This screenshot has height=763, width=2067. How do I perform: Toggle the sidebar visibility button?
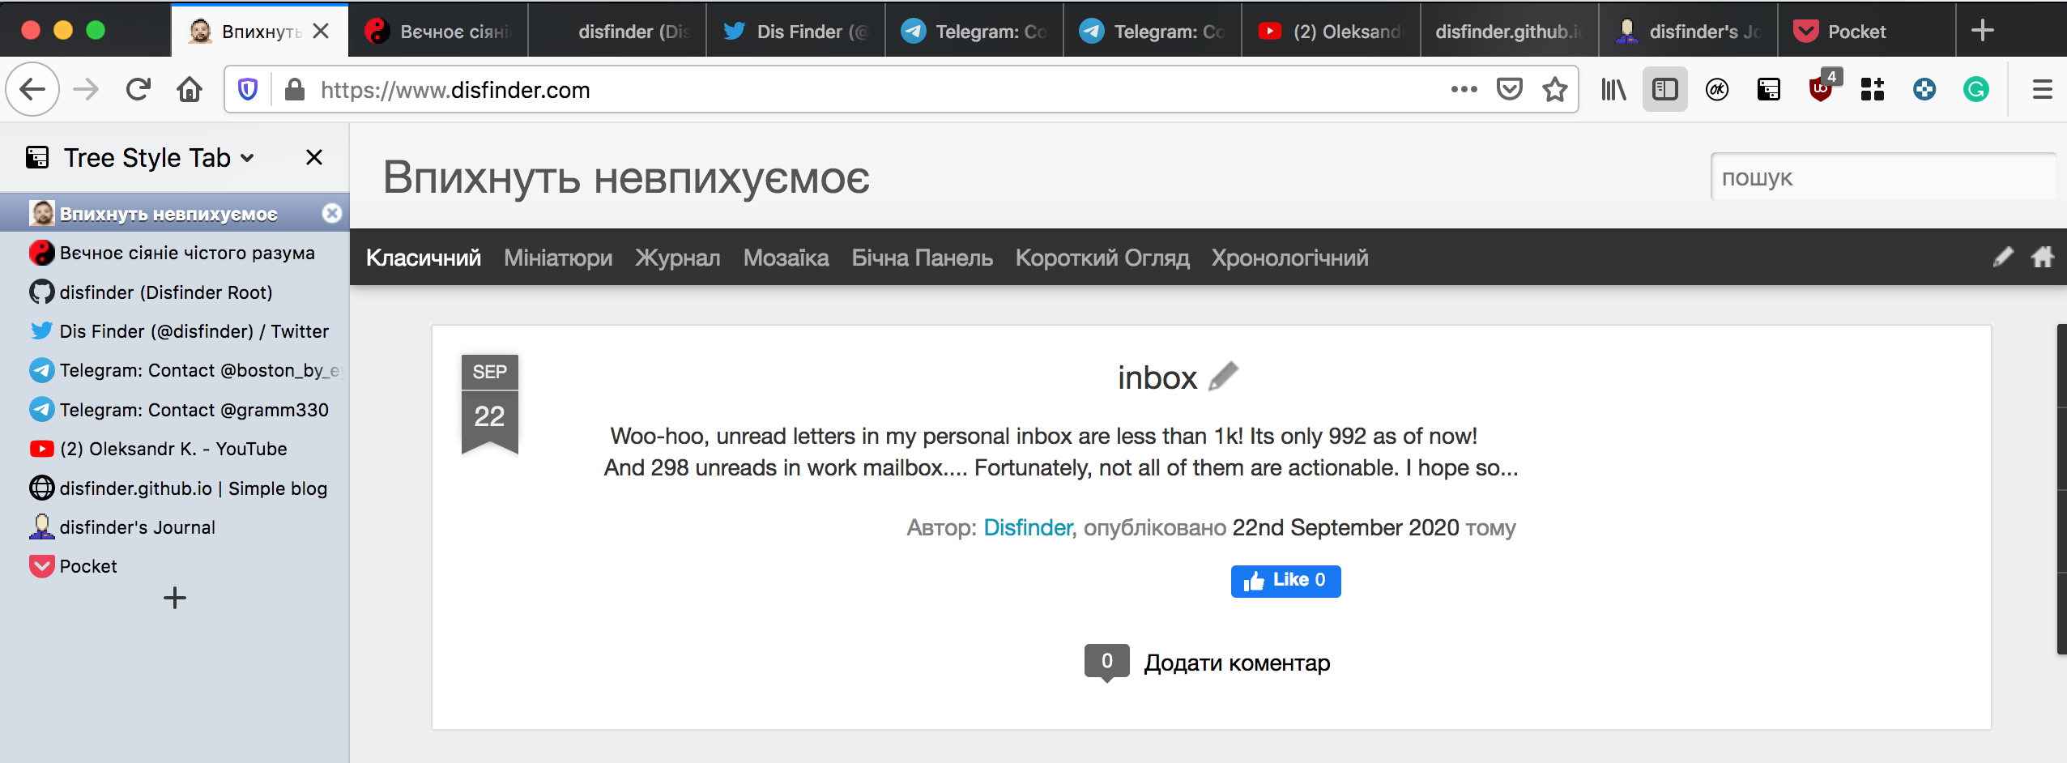(1664, 89)
